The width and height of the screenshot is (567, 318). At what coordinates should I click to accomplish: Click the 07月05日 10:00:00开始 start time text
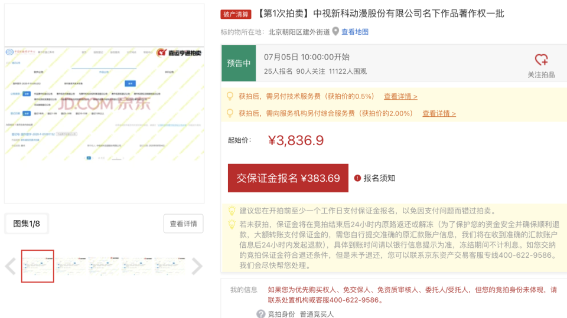(x=307, y=57)
